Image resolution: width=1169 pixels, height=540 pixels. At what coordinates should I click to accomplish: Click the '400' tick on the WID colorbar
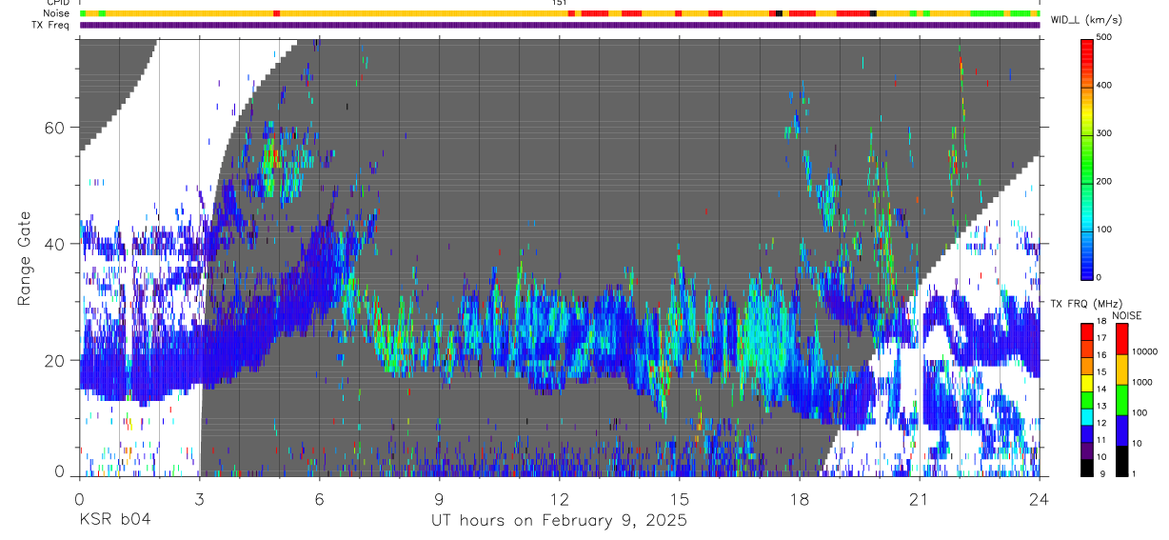1104,86
